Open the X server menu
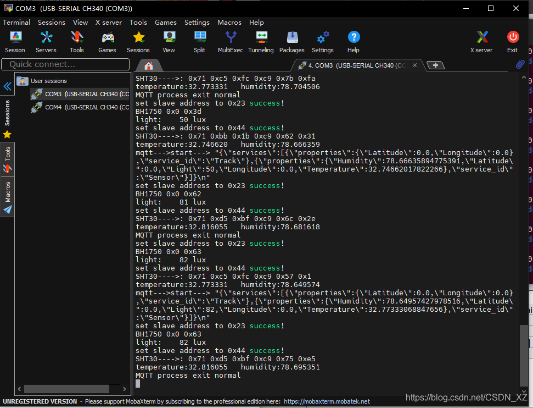Image resolution: width=533 pixels, height=408 pixels. click(x=109, y=23)
